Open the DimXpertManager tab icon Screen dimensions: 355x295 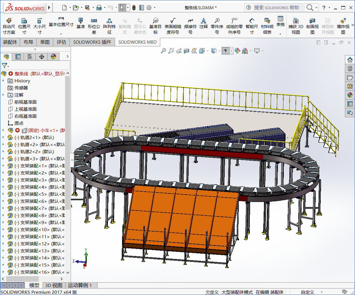point(42,56)
